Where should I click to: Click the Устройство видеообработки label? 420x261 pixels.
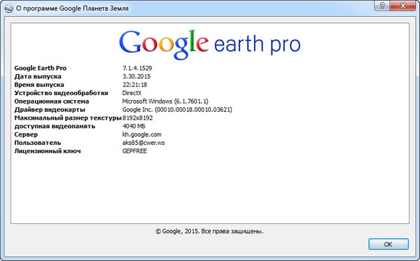61,93
